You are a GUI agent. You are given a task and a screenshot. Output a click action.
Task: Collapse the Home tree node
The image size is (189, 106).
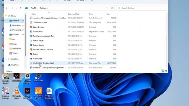[x=6, y=16]
